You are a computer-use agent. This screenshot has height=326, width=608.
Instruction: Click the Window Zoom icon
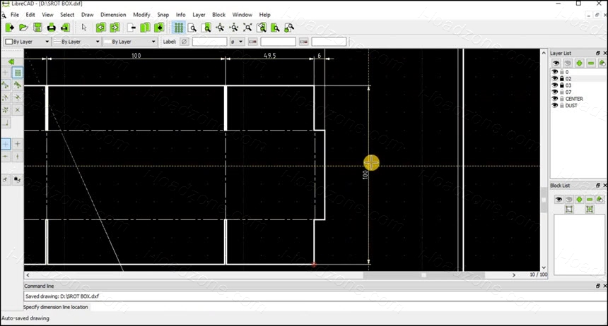(275, 28)
